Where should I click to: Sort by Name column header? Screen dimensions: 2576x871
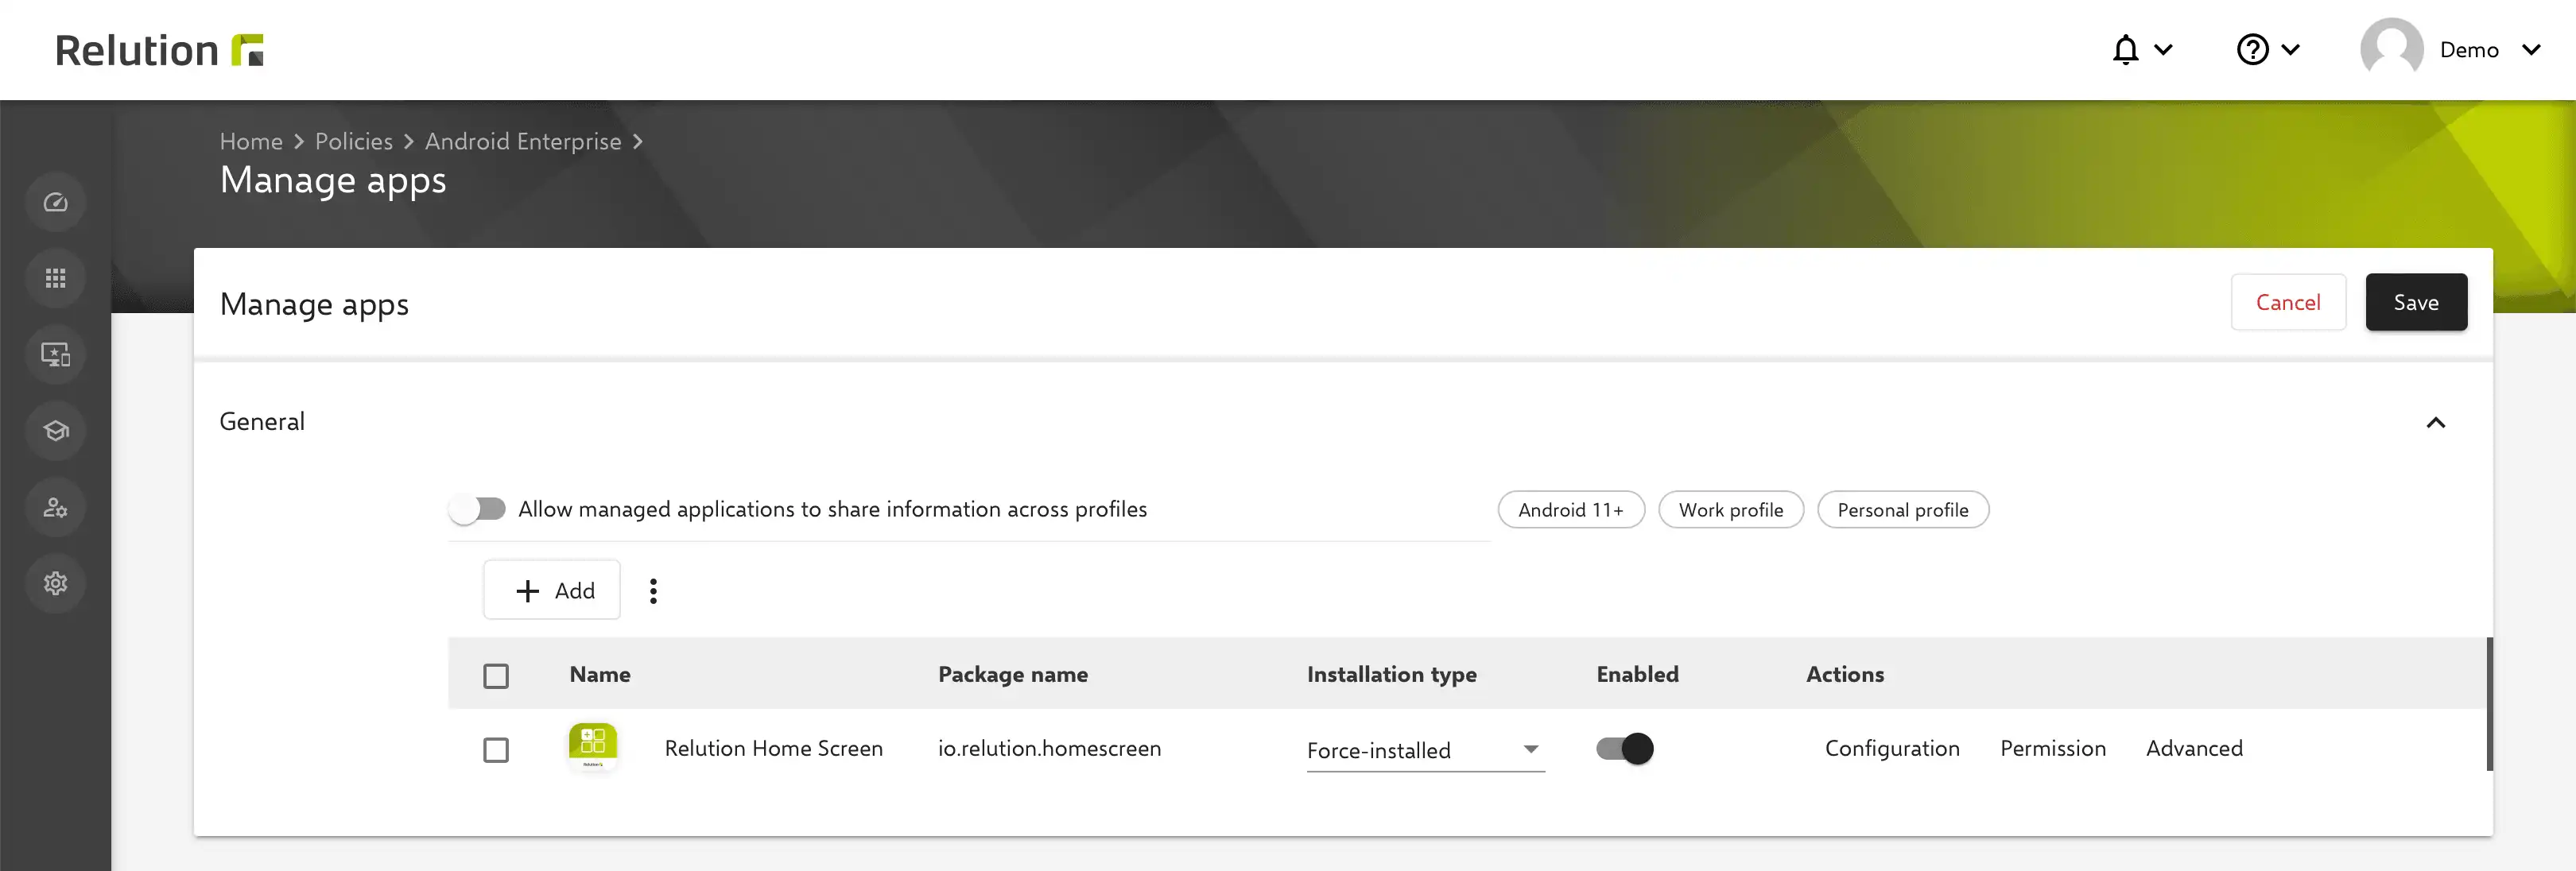pos(600,674)
